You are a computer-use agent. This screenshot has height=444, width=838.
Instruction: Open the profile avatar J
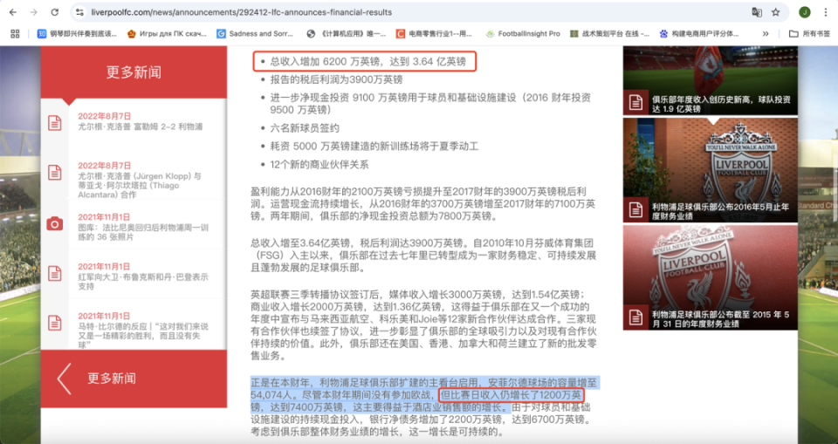(804, 11)
